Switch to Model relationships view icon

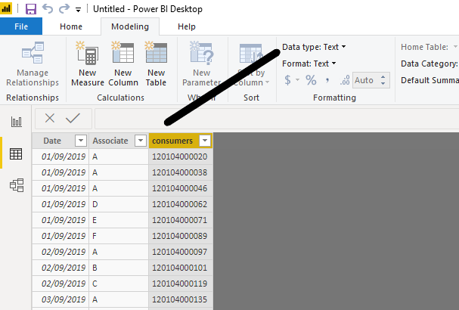17,185
